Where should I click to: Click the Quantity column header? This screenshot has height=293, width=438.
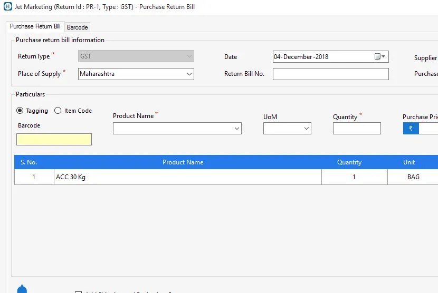(349, 162)
